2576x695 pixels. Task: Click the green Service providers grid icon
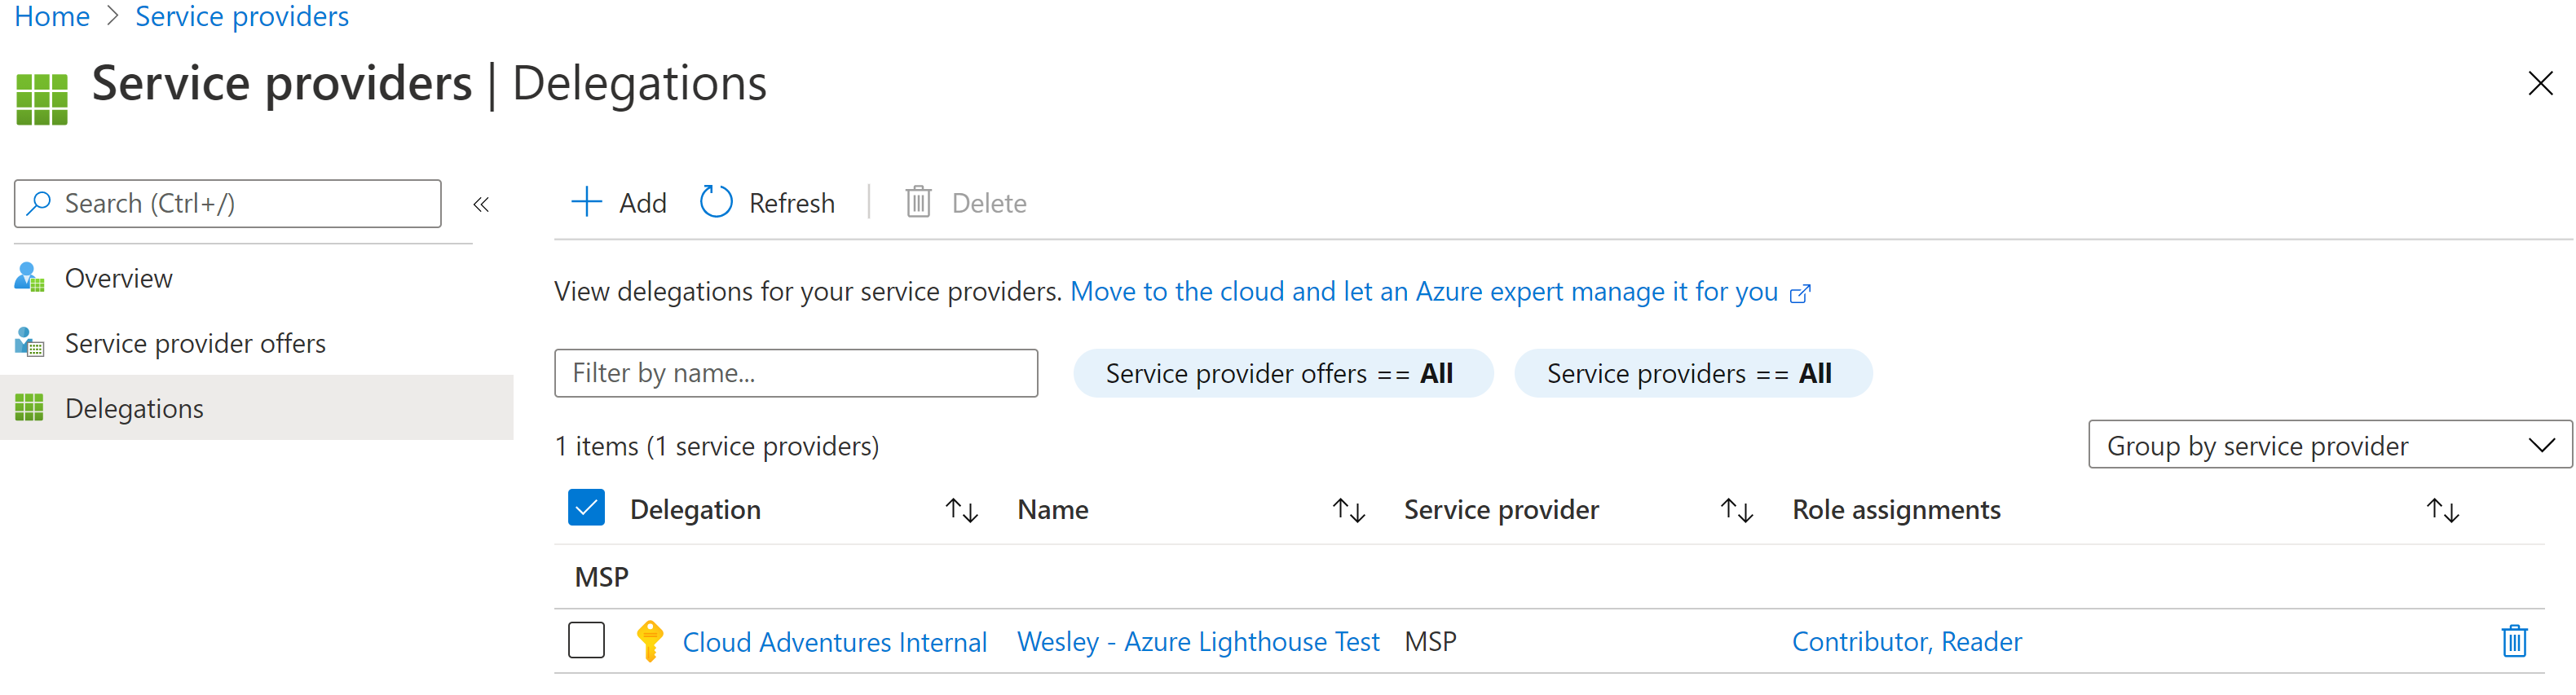[42, 99]
